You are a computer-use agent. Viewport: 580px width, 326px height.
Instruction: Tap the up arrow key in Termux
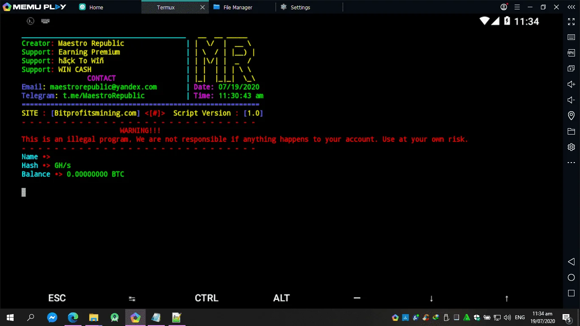click(x=507, y=298)
